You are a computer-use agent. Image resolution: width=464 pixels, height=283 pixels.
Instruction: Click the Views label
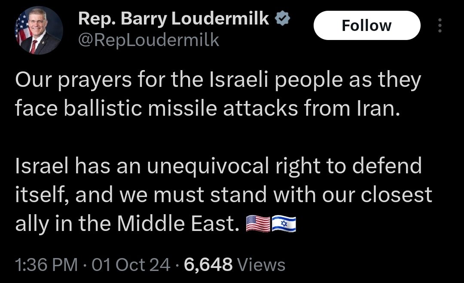(261, 264)
